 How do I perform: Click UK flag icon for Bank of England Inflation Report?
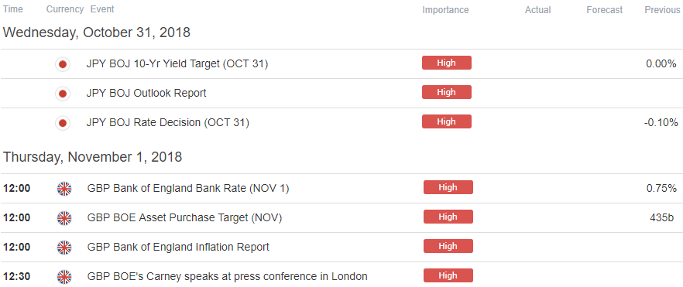click(x=64, y=248)
